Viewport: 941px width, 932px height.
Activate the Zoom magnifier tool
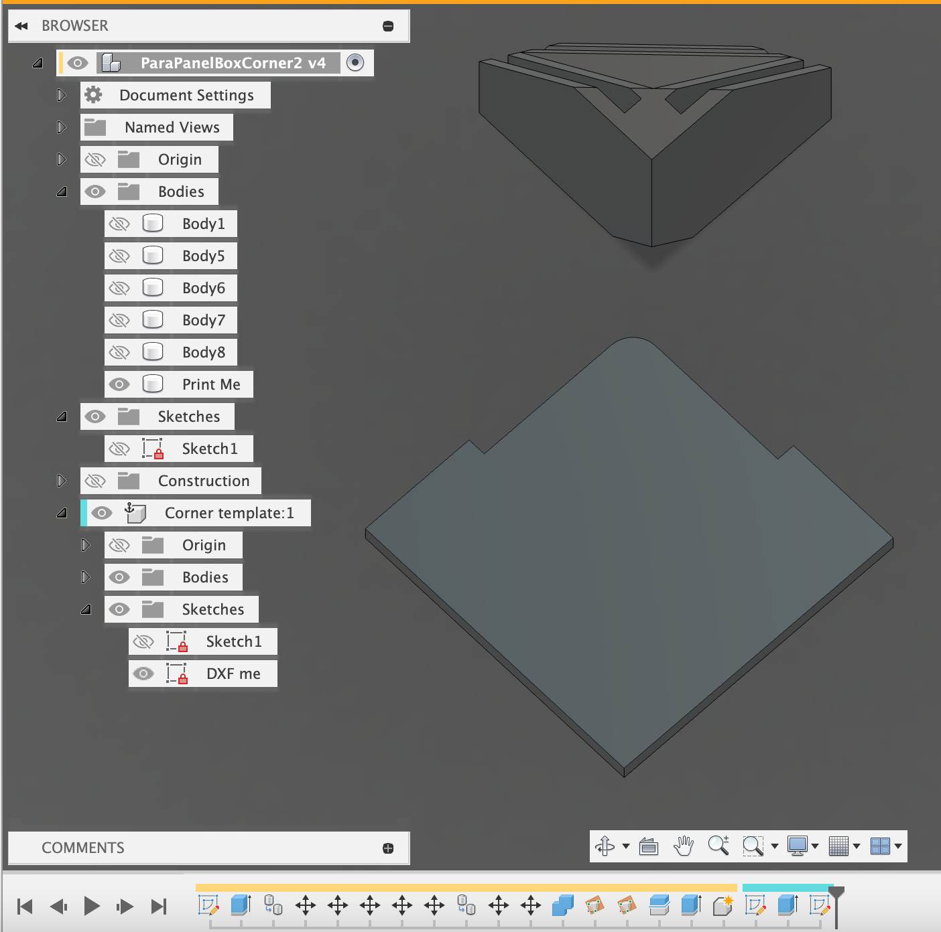click(718, 846)
